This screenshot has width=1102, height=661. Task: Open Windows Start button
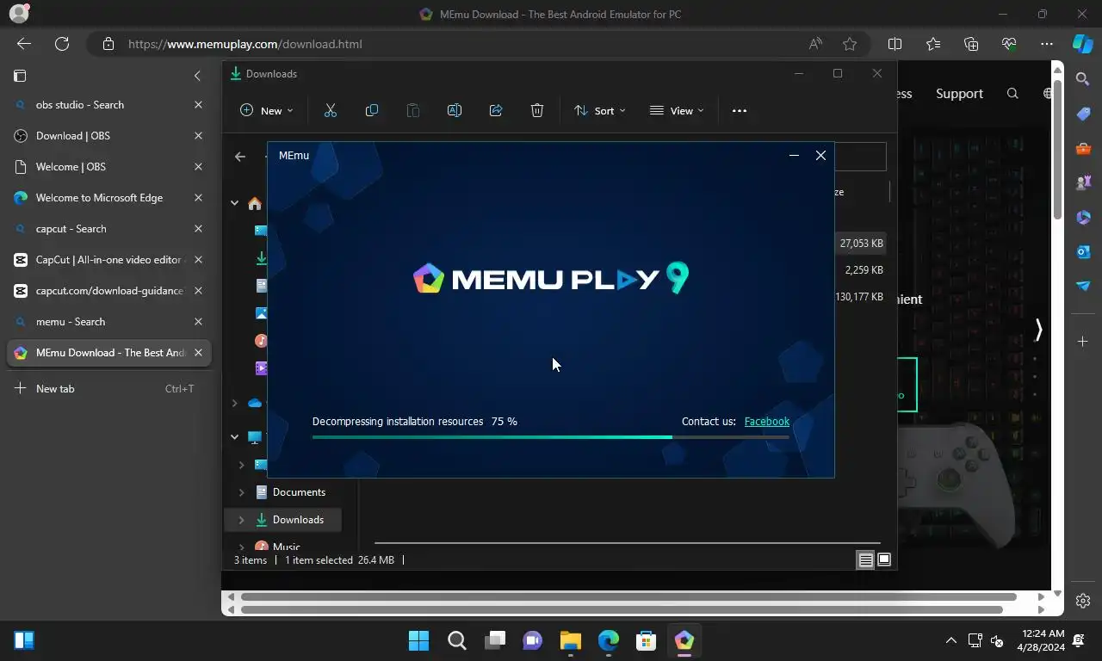(x=418, y=640)
